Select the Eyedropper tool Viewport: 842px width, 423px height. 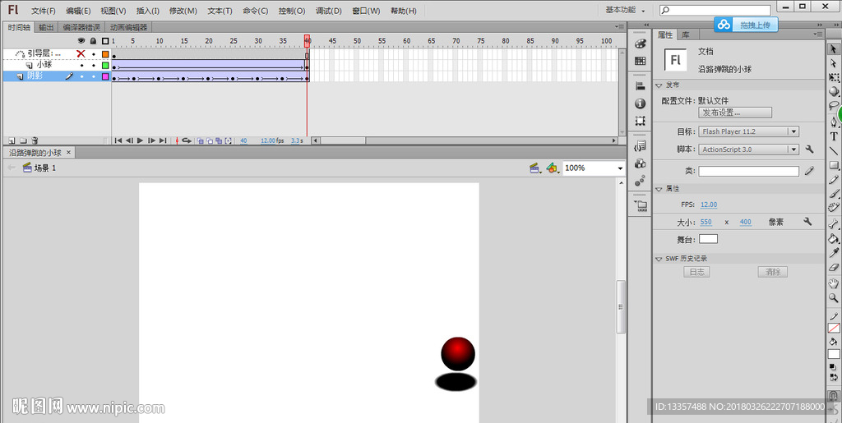click(834, 253)
